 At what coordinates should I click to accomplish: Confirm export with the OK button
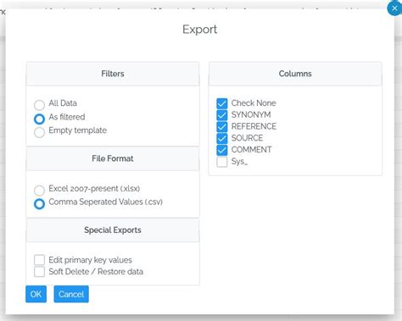click(x=36, y=294)
